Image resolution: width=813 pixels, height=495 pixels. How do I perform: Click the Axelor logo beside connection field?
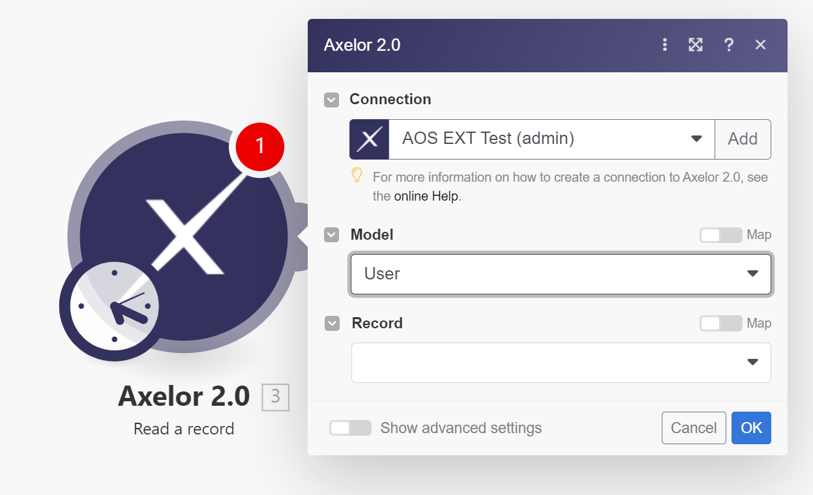(x=369, y=139)
